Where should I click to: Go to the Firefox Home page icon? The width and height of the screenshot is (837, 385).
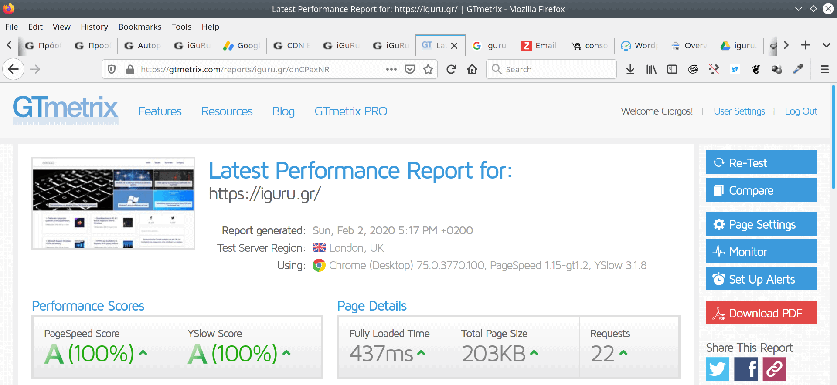pos(472,69)
